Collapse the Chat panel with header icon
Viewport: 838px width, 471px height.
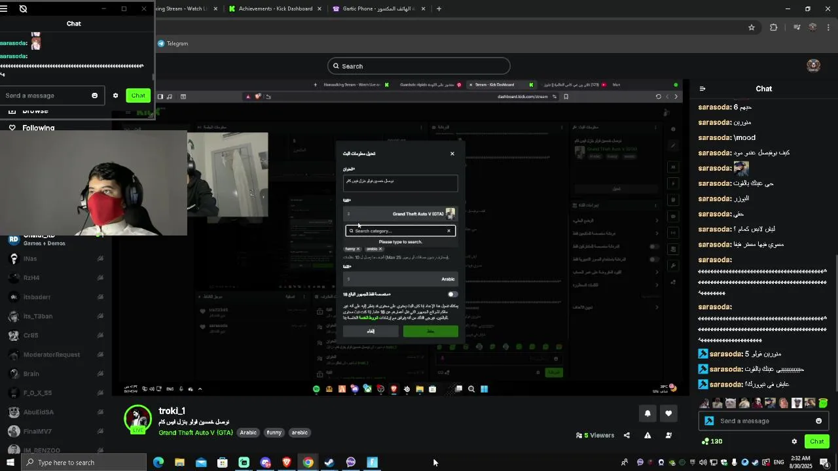pyautogui.click(x=702, y=89)
